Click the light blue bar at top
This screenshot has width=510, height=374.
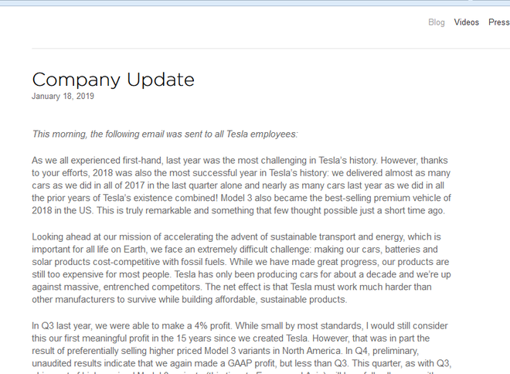255,3
